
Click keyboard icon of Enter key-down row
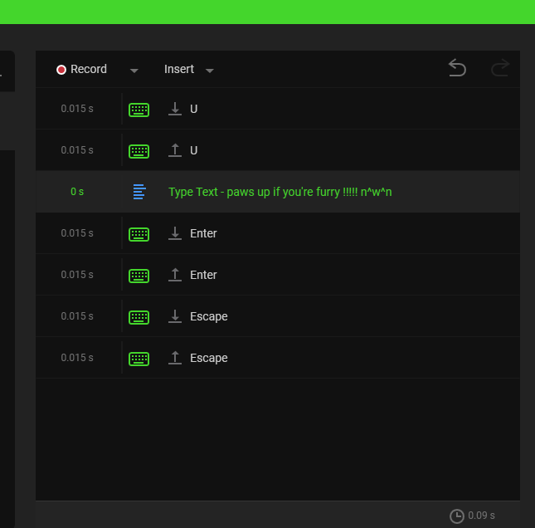(x=139, y=234)
